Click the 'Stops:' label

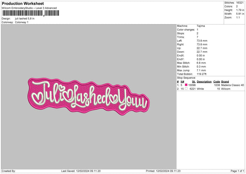(181, 33)
